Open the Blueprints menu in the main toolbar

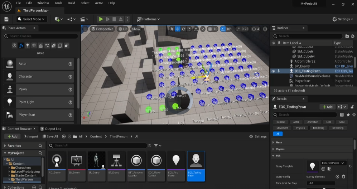tap(72, 19)
